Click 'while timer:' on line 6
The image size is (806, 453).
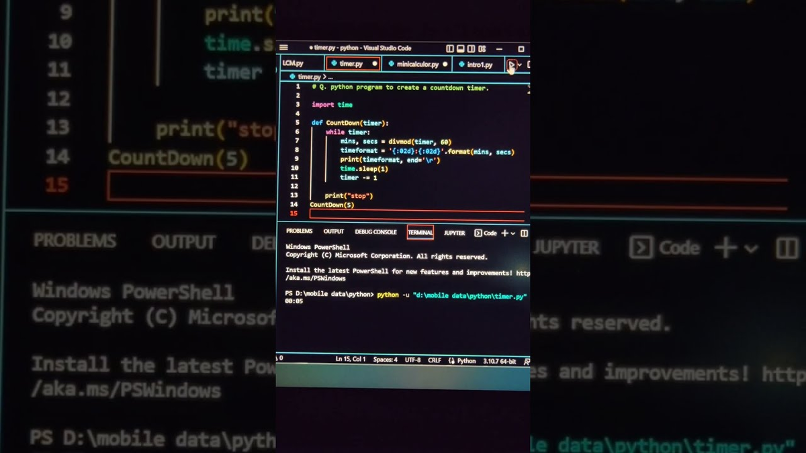(348, 132)
